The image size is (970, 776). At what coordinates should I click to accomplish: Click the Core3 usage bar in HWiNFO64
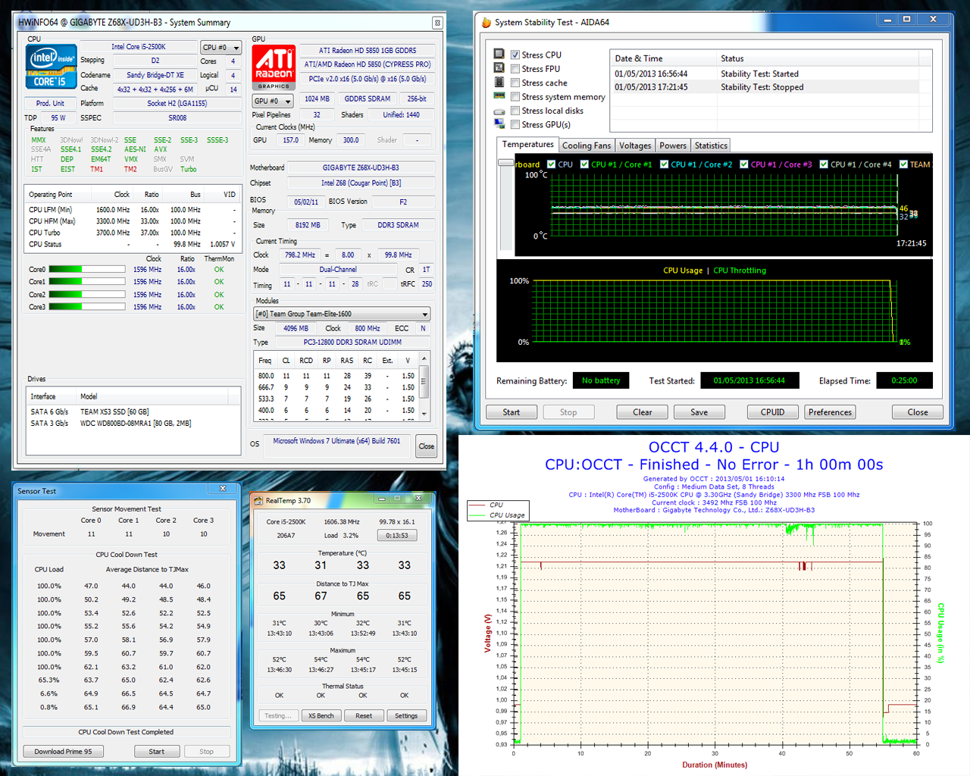87,307
